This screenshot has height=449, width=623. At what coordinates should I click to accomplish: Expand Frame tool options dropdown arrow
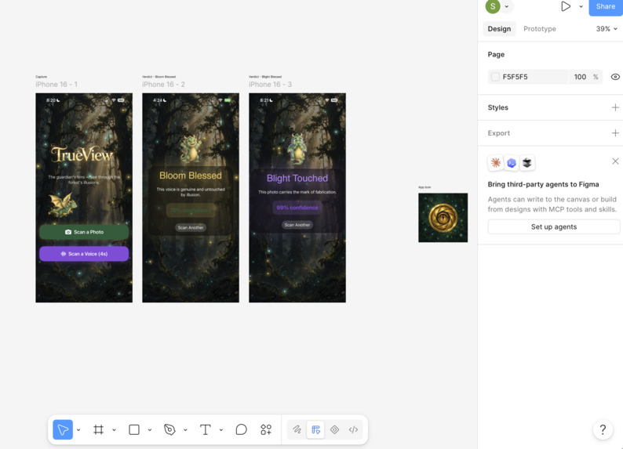(114, 429)
